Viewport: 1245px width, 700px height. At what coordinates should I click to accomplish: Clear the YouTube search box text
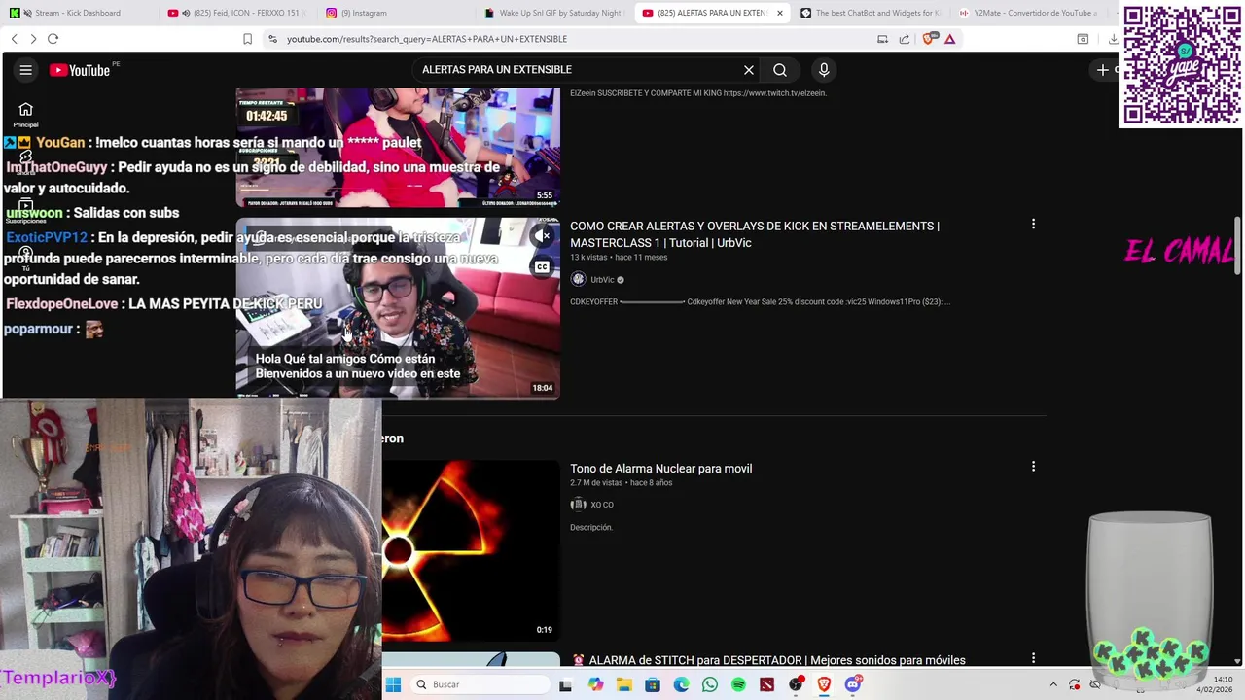click(749, 70)
